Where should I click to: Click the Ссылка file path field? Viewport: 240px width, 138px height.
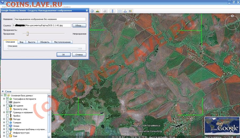point(42,25)
